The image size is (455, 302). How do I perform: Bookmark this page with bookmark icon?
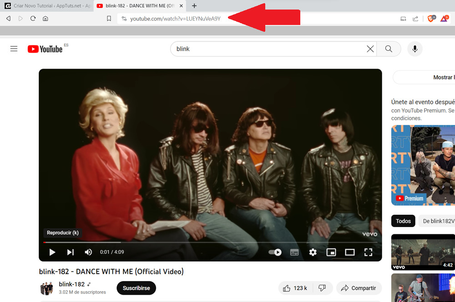click(109, 19)
